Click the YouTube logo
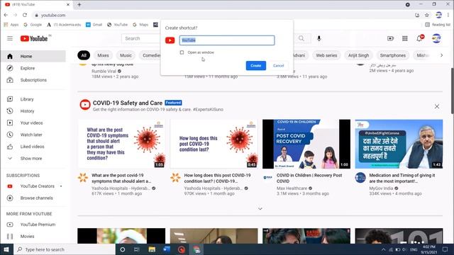 [34, 38]
